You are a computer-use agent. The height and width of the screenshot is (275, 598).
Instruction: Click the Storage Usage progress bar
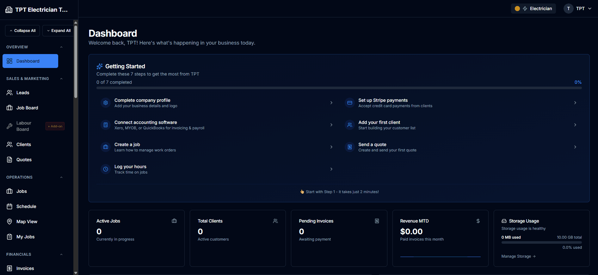tap(542, 242)
